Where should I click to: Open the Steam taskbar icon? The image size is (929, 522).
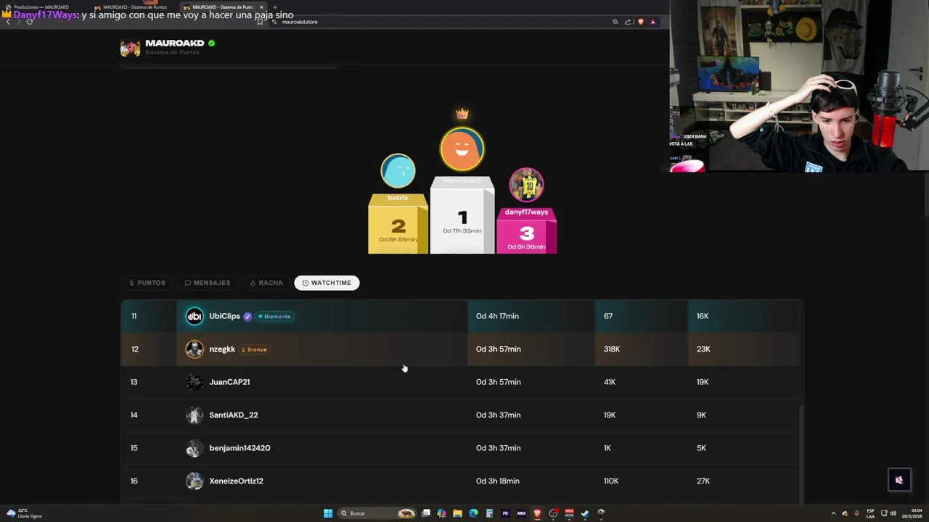click(x=585, y=513)
